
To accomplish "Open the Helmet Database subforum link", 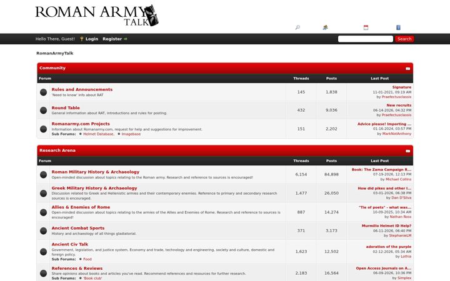I will pos(99,134).
